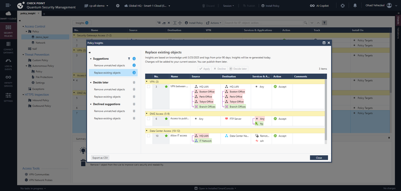Go to Security Policies view
Viewport: 401px width, 191px height.
(8, 31)
